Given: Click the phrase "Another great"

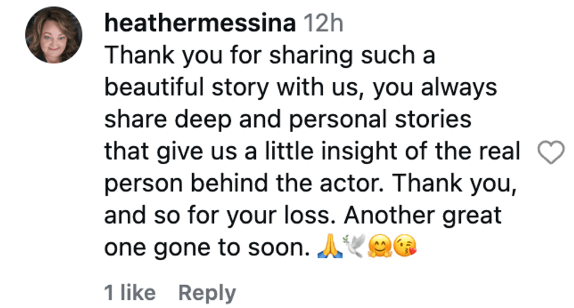Looking at the screenshot, I should 423,216.
